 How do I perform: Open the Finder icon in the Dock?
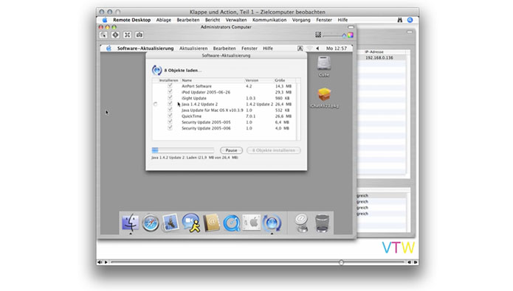click(130, 222)
